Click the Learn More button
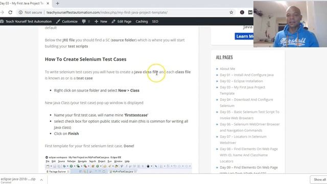327x184 pixels. (244, 36)
